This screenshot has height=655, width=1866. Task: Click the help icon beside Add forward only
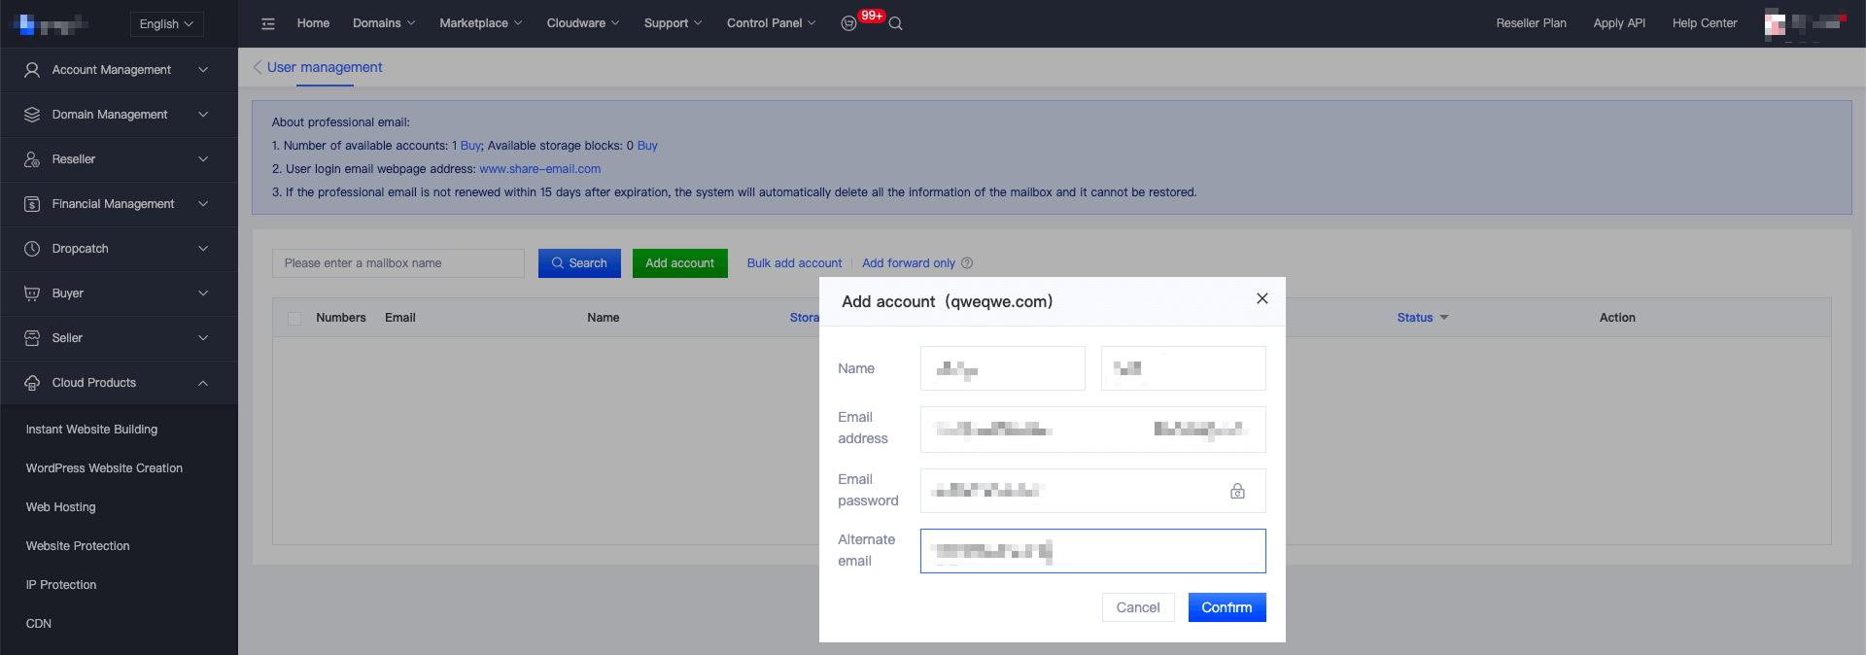pyautogui.click(x=967, y=263)
